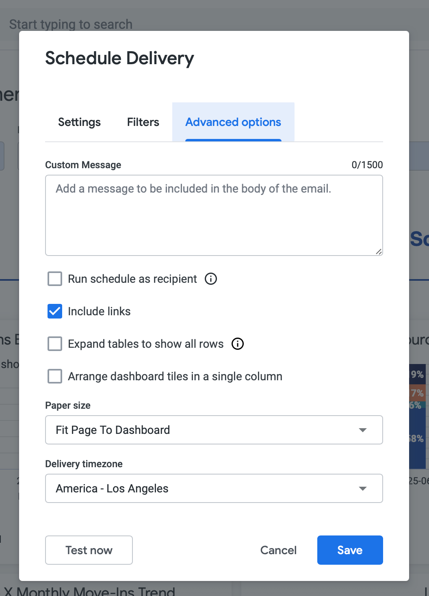The height and width of the screenshot is (596, 429).
Task: Cancel the schedule delivery dialog
Action: 278,550
